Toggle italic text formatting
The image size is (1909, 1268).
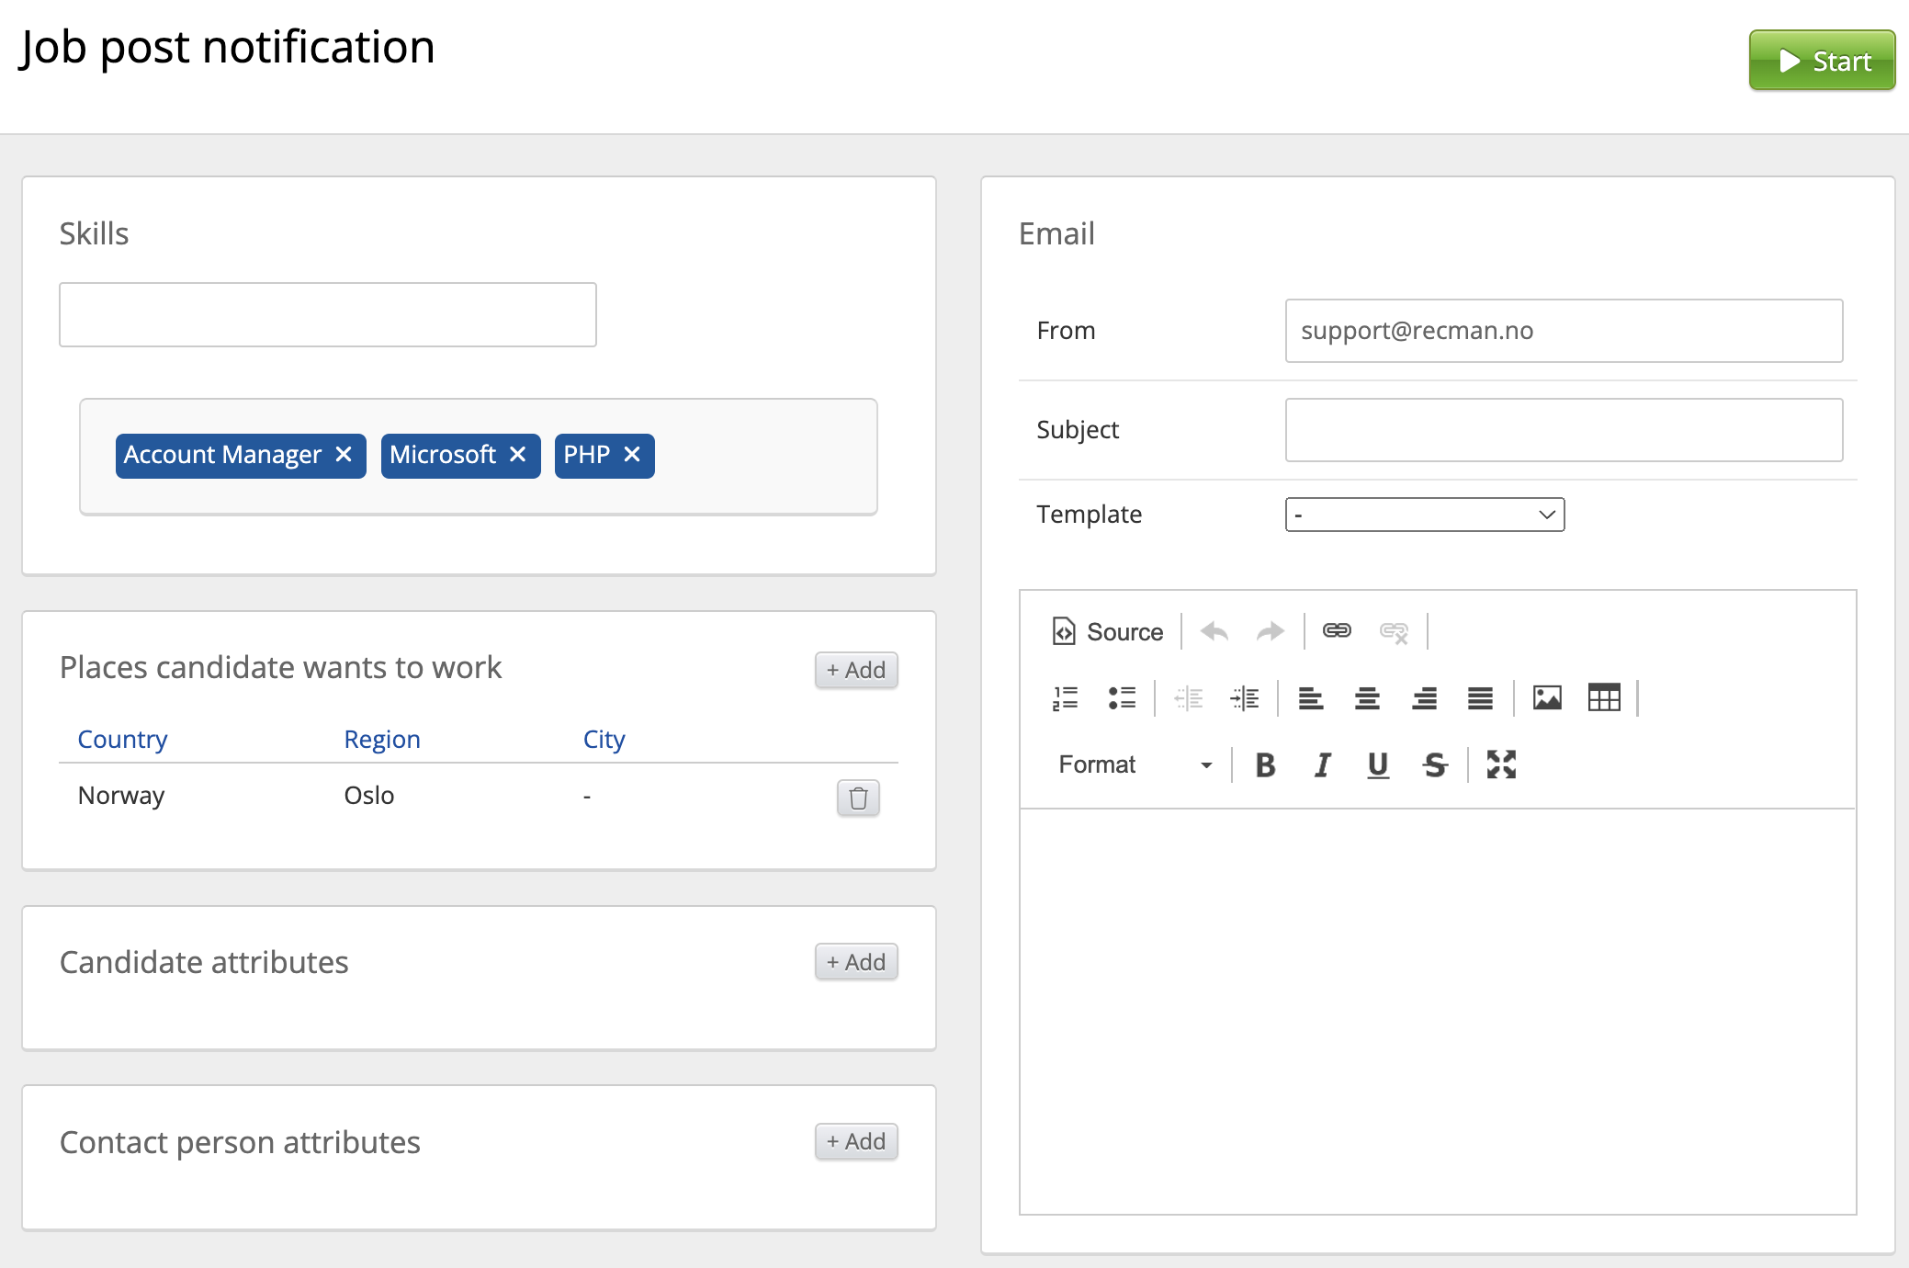click(1322, 764)
